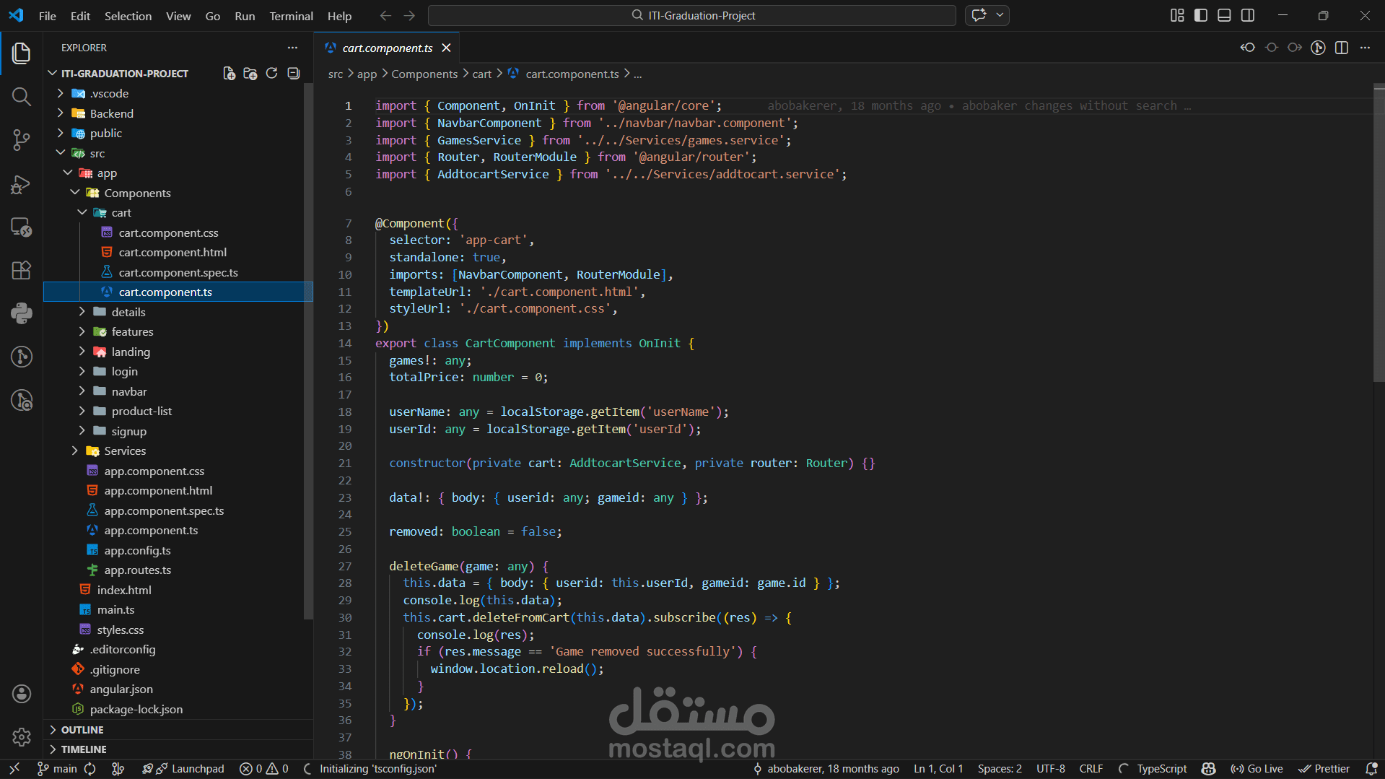Screen dimensions: 1385x779
Task: Expand the OUTLINE section
Action: click(x=178, y=730)
